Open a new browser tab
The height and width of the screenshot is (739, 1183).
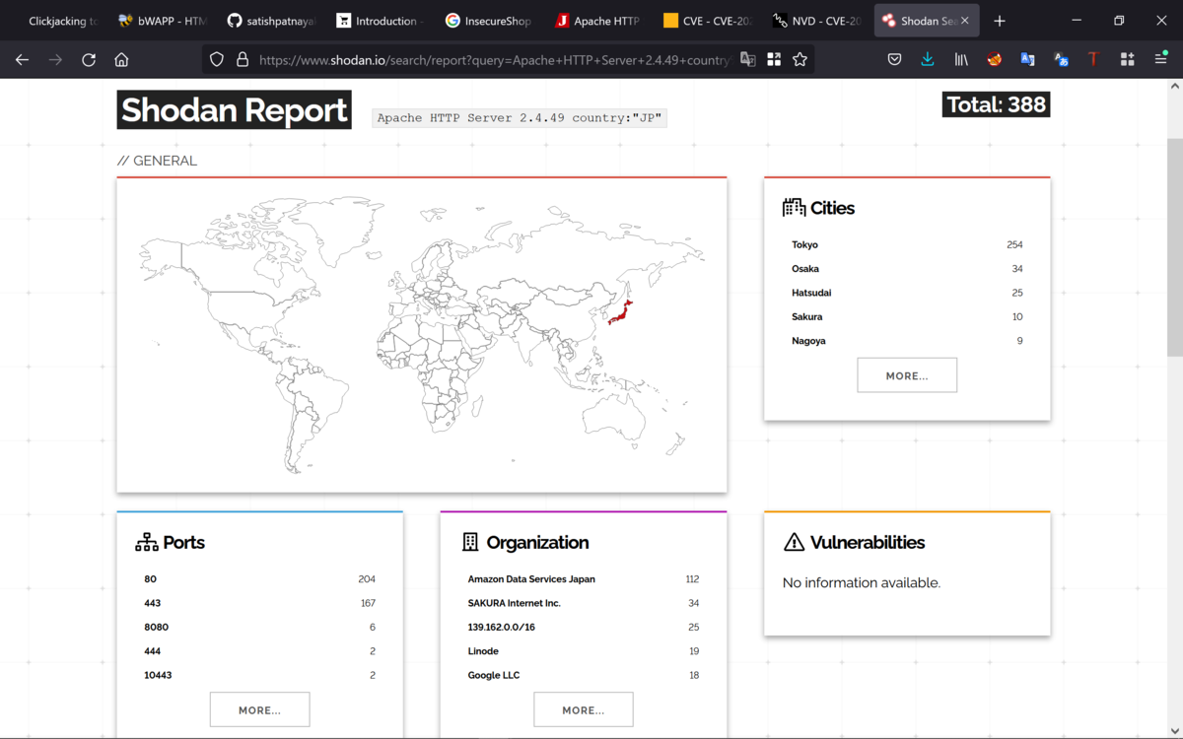click(x=1000, y=21)
